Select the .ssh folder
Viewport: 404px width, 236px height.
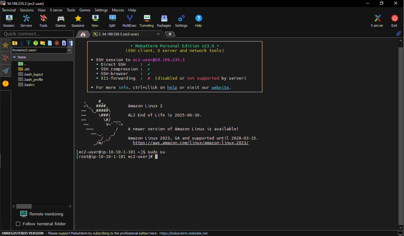(x=24, y=69)
